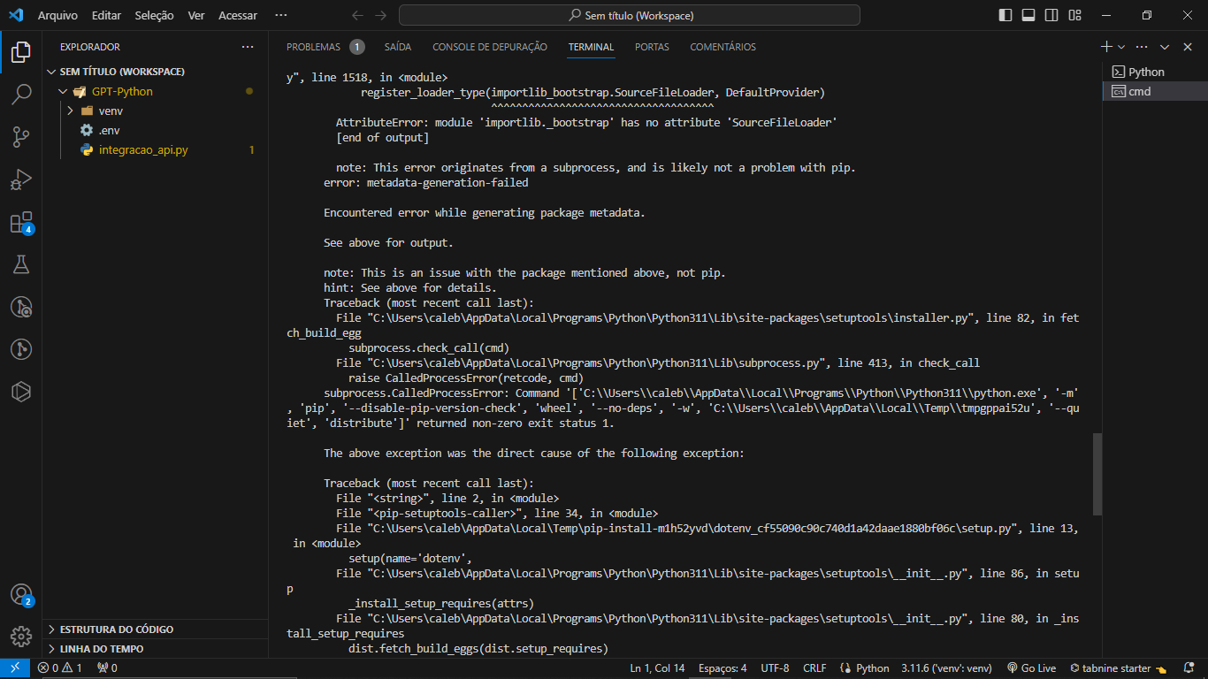Click Ln 1, Col 14 cursor position
The height and width of the screenshot is (679, 1208).
point(657,668)
